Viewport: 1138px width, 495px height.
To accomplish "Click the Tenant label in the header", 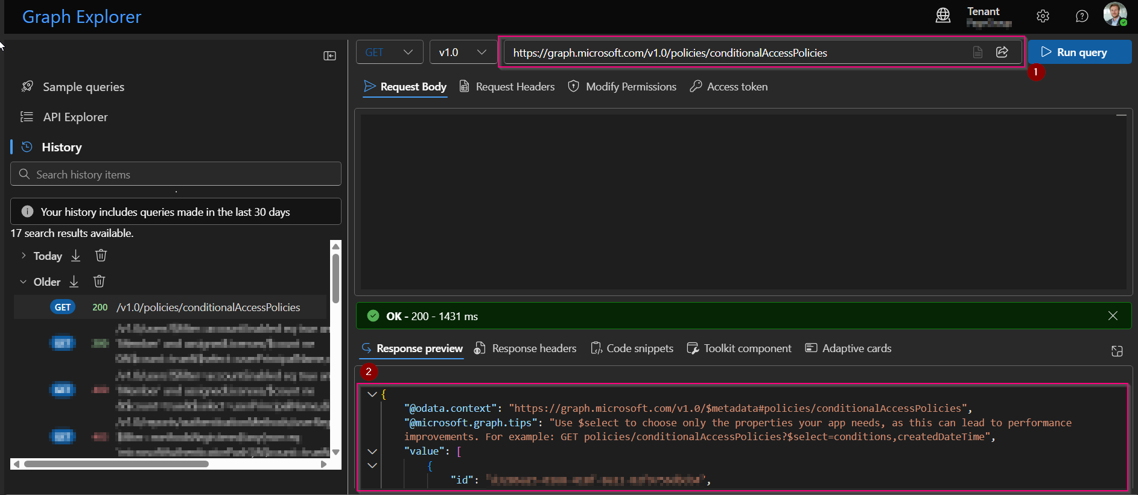I will [x=983, y=11].
